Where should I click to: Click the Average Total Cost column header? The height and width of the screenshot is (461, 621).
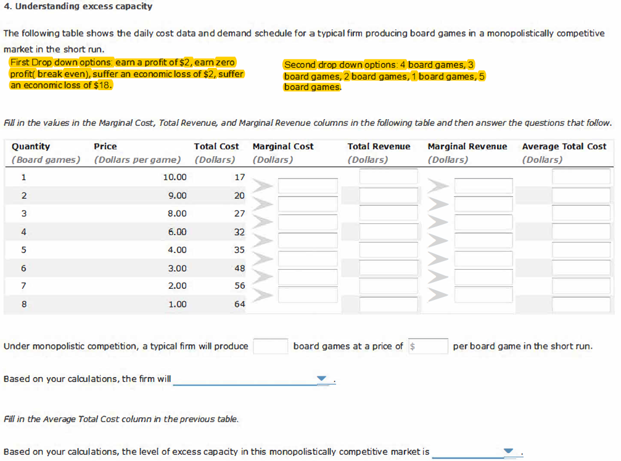point(566,146)
